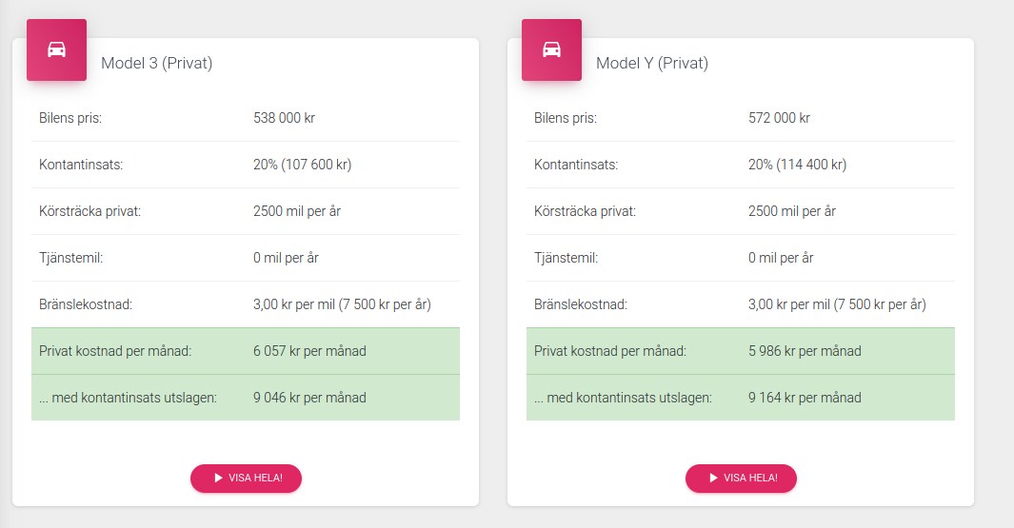Select the "Model Y (Privat)" card title
Viewport: 1014px width, 528px height.
coord(651,64)
